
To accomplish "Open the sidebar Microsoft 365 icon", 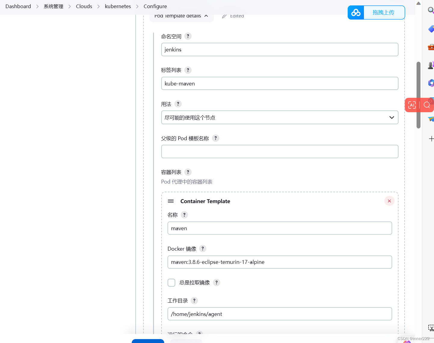I will tap(431, 83).
